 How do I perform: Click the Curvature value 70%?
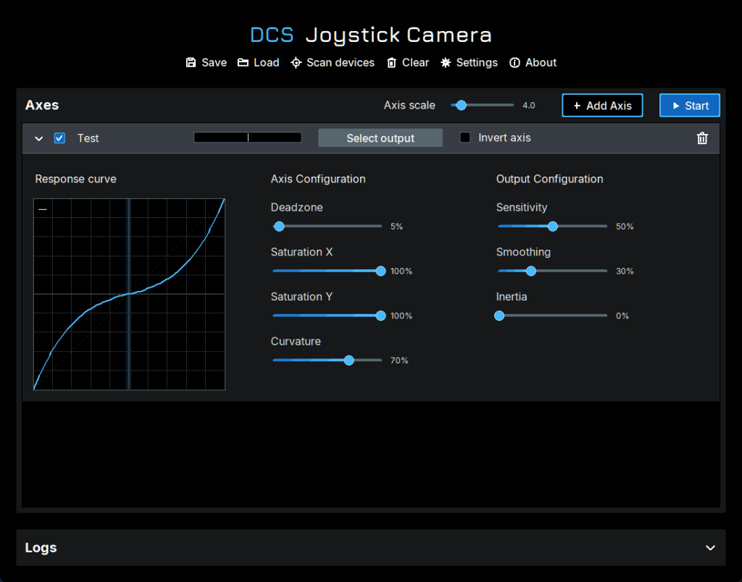point(399,360)
